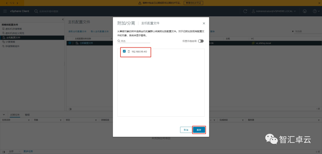Click the global search magnifier icon
Screen dimensions: 322x154
36,11
